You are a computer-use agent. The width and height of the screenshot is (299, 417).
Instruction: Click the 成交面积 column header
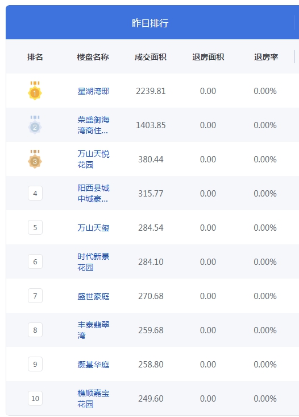click(x=151, y=57)
